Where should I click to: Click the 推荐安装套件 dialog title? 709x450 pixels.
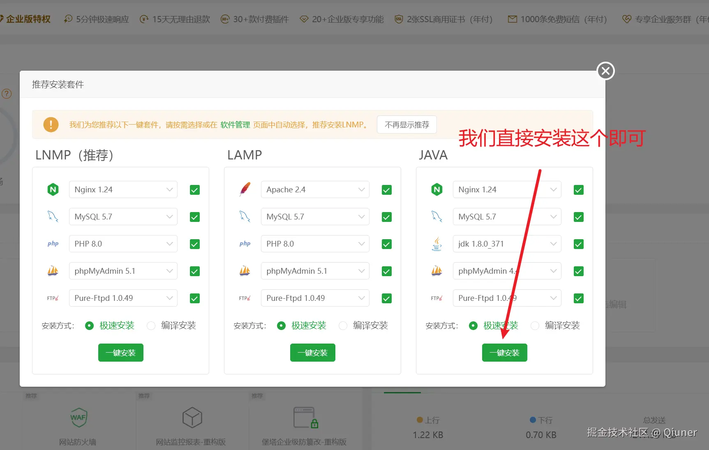click(x=58, y=84)
